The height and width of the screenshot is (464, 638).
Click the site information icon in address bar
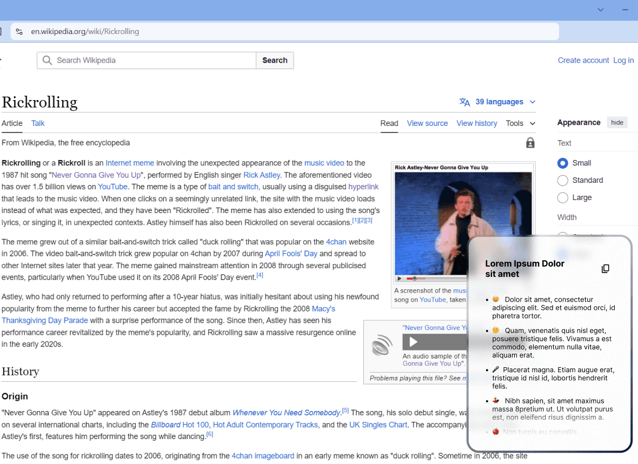click(19, 31)
